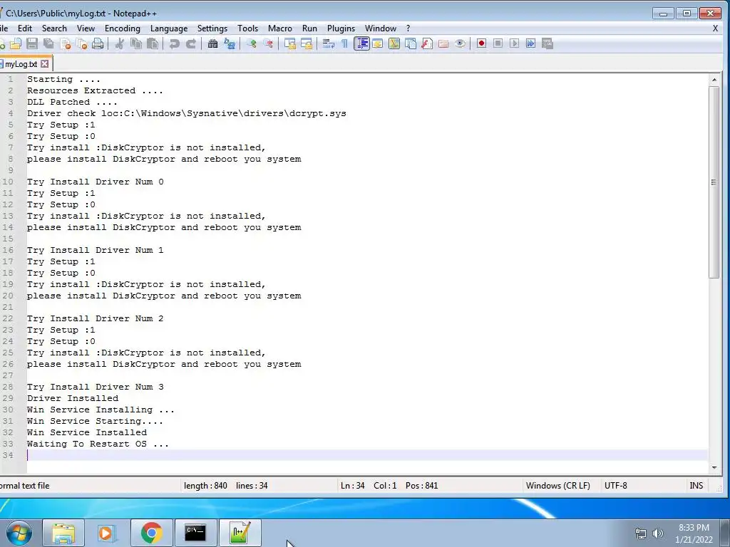Toggle synchronized horizontal scrolling

(x=307, y=43)
